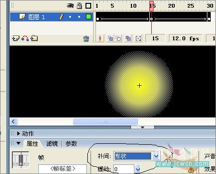Add a motion guide layer

coord(25,38)
